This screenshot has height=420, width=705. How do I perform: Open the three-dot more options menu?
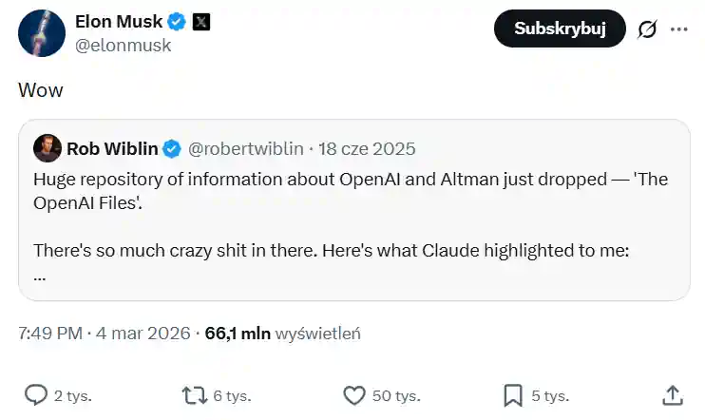click(678, 29)
